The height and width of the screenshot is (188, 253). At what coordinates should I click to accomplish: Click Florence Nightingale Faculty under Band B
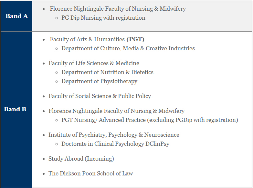point(116,111)
